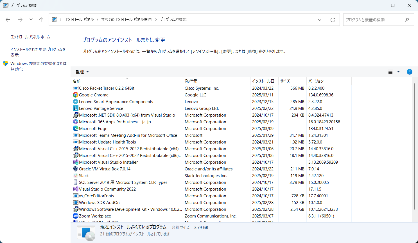Image resolution: width=418 pixels, height=243 pixels.
Task: Click the control panel icon in address bar
Action: 55,20
